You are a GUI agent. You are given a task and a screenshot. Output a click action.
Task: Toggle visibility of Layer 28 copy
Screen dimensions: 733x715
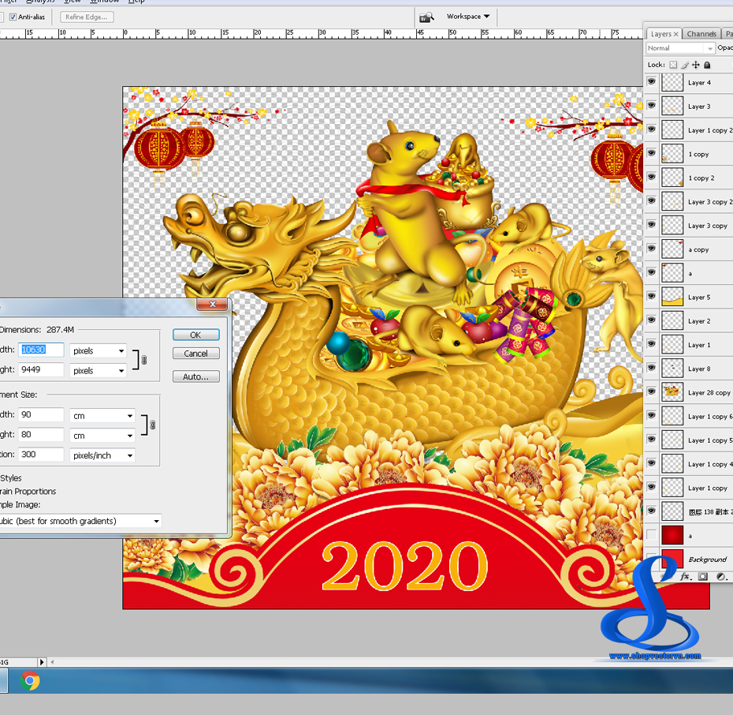[651, 392]
